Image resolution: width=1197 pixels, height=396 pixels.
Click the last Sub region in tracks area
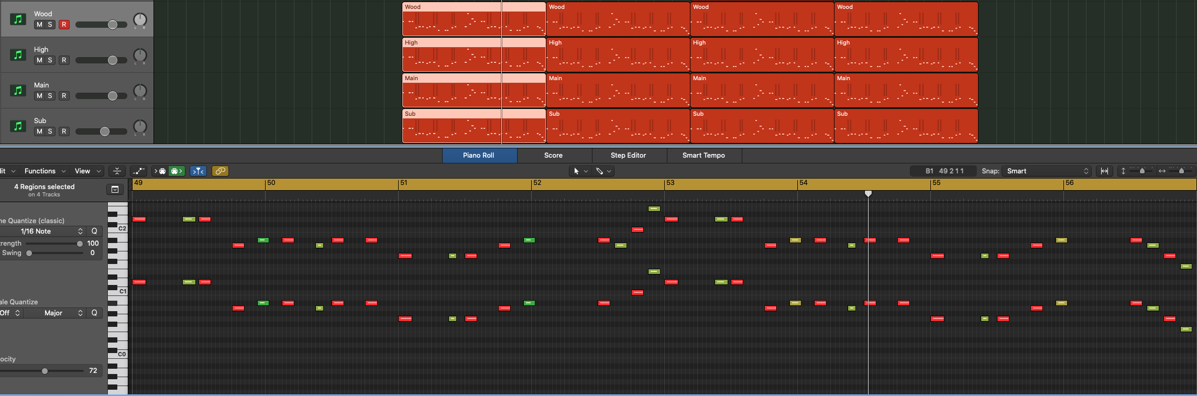[906, 126]
